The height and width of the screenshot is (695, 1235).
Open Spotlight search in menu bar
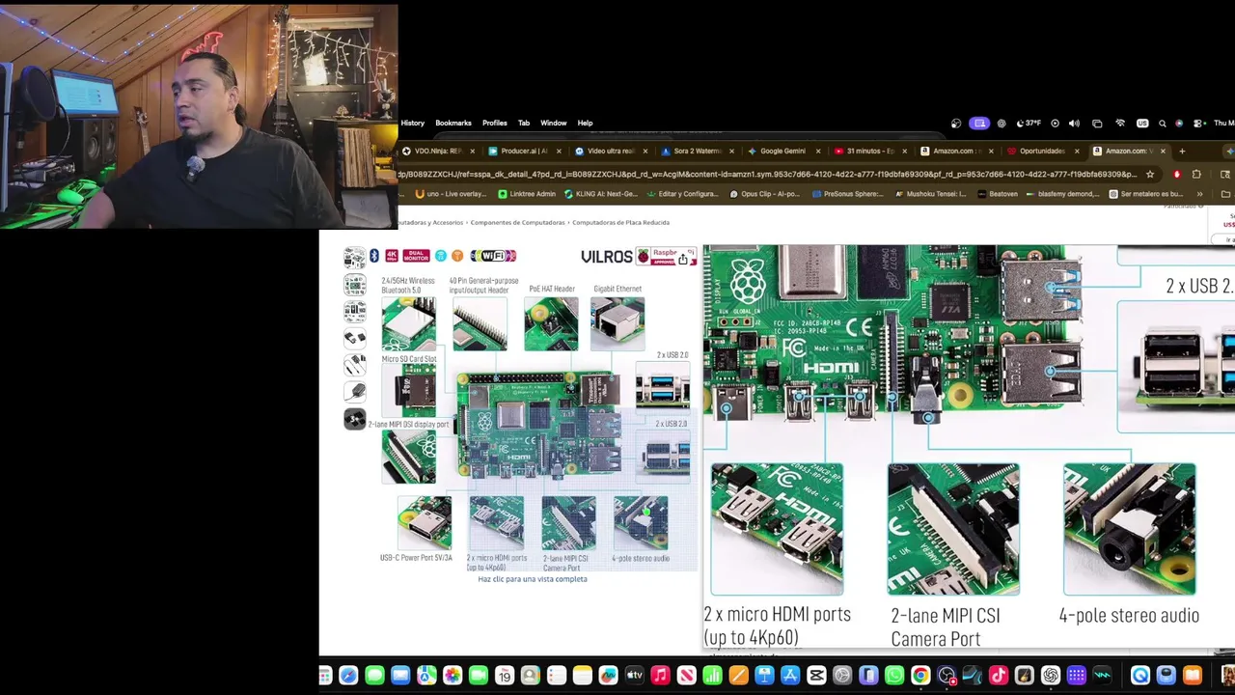[x=1162, y=124]
